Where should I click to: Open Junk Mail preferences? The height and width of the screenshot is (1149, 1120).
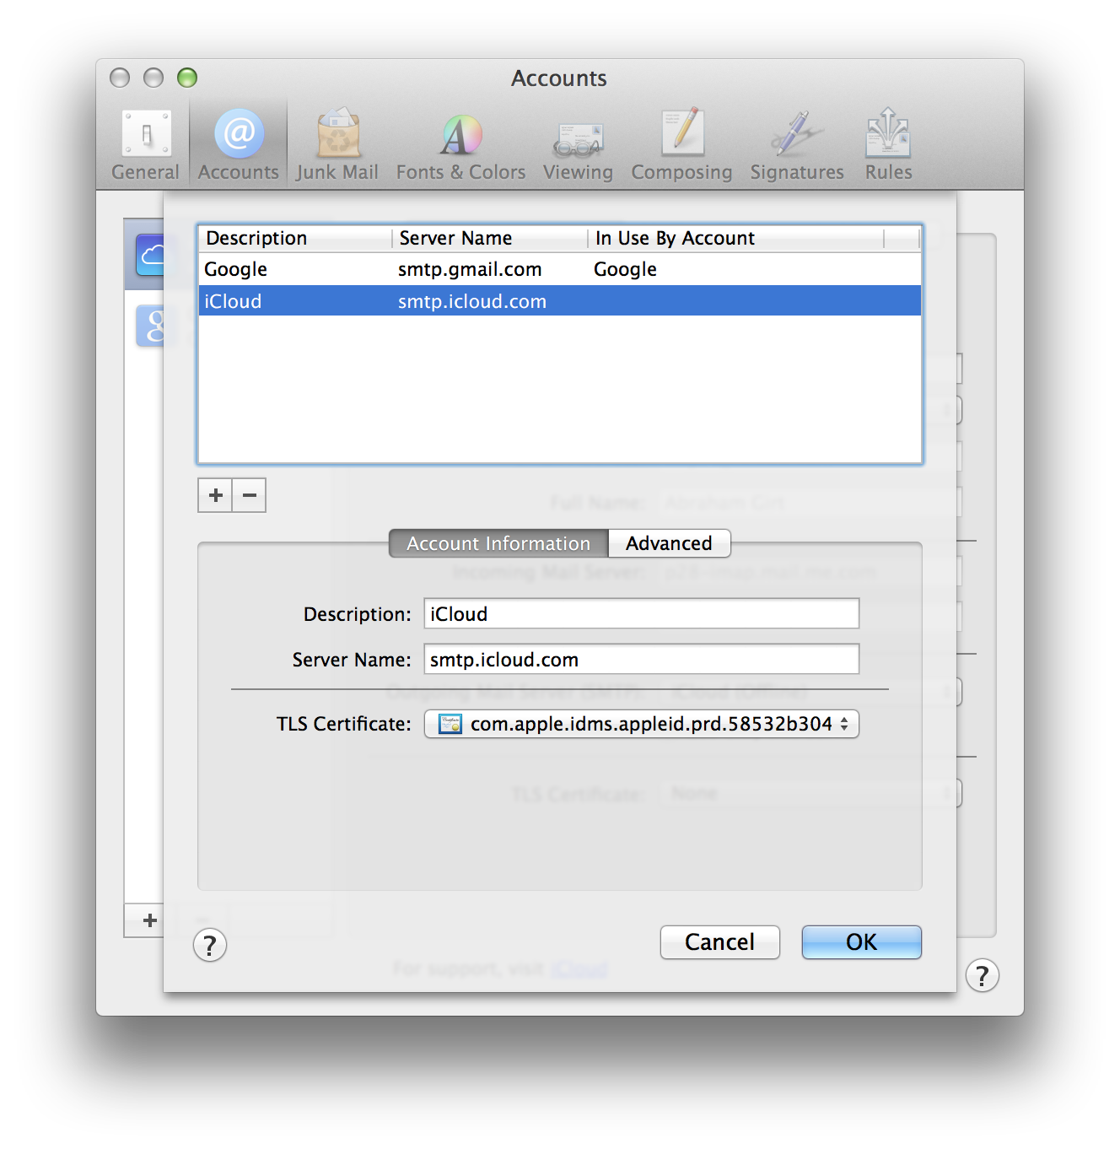(337, 145)
